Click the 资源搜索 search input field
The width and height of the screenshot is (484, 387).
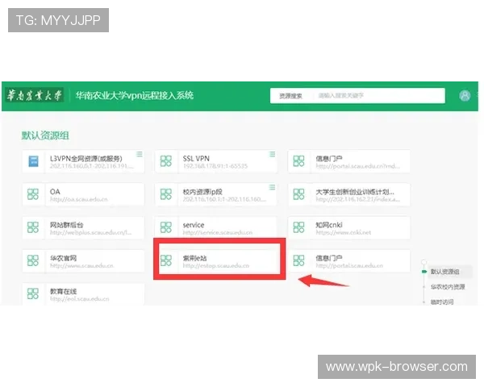(357, 96)
